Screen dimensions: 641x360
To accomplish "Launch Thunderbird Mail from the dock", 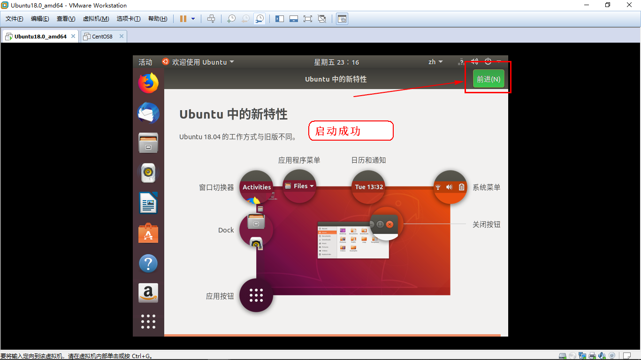I will (148, 113).
